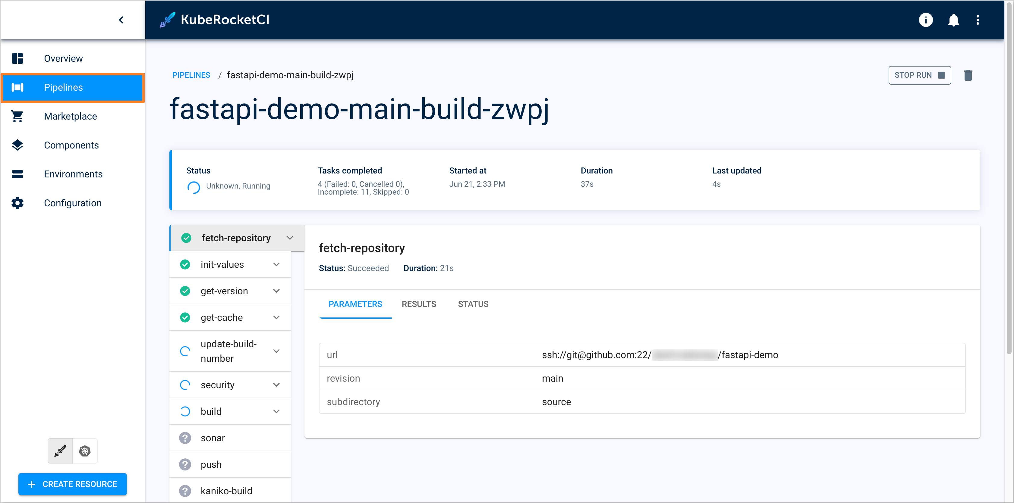Expand the build task chevron
The image size is (1014, 503).
click(x=277, y=411)
